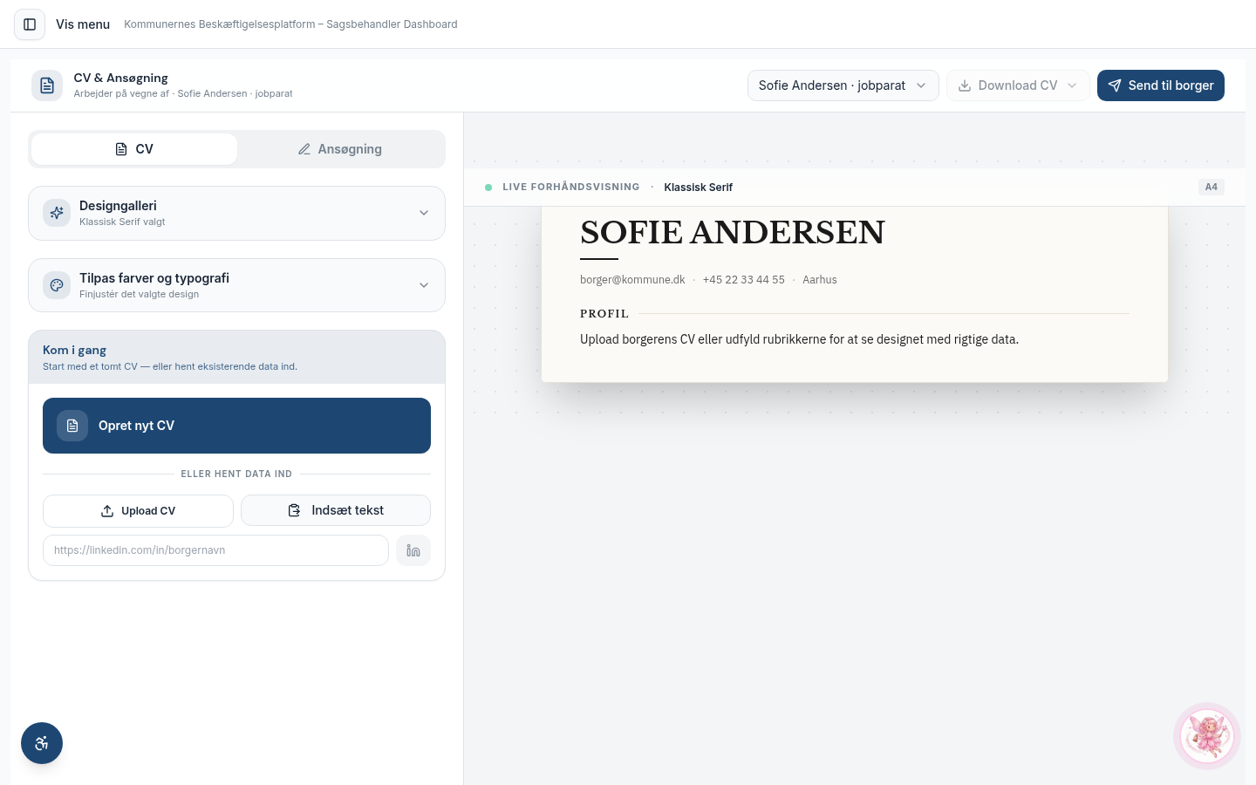Click the Opret nyt CV button
Image resolution: width=1256 pixels, height=785 pixels.
pos(236,426)
